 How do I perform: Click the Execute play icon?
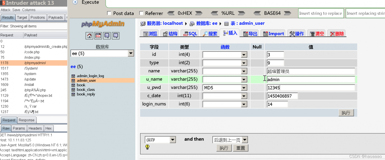coord(75,2)
